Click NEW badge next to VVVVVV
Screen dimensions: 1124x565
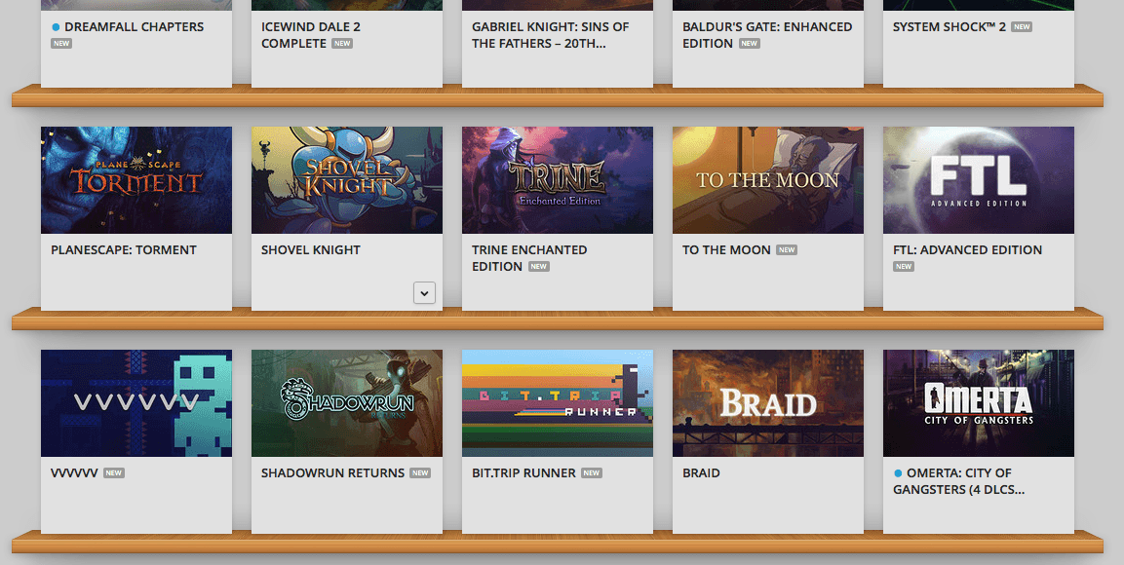point(114,472)
